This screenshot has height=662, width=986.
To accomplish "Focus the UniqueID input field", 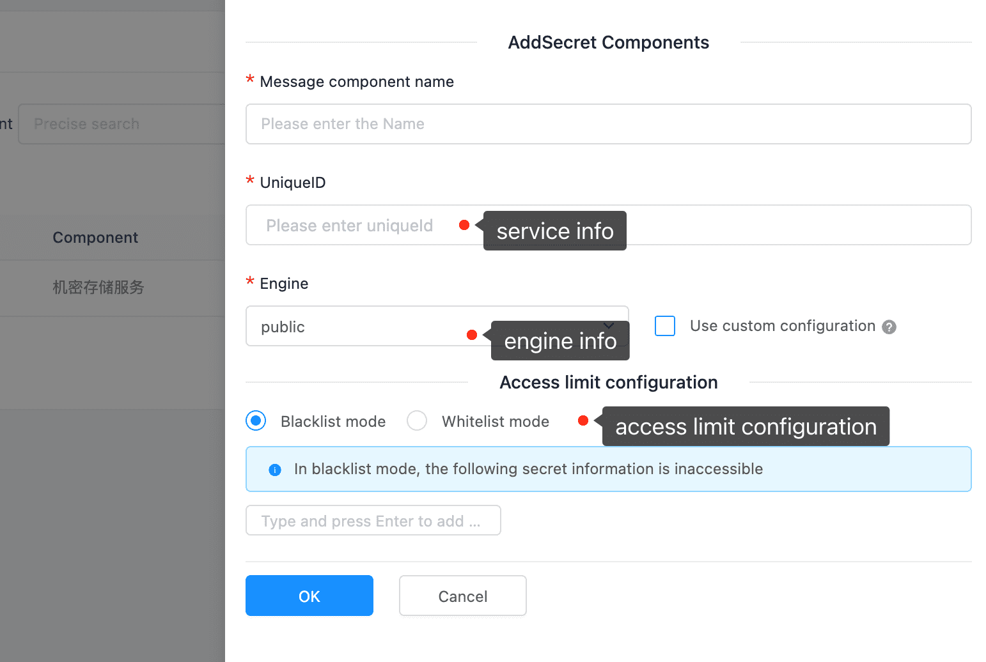I will 609,225.
